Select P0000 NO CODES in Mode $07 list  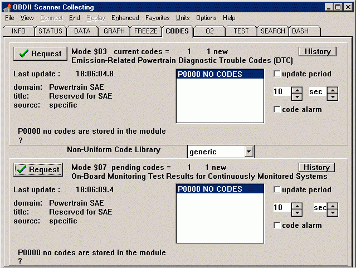pos(220,189)
